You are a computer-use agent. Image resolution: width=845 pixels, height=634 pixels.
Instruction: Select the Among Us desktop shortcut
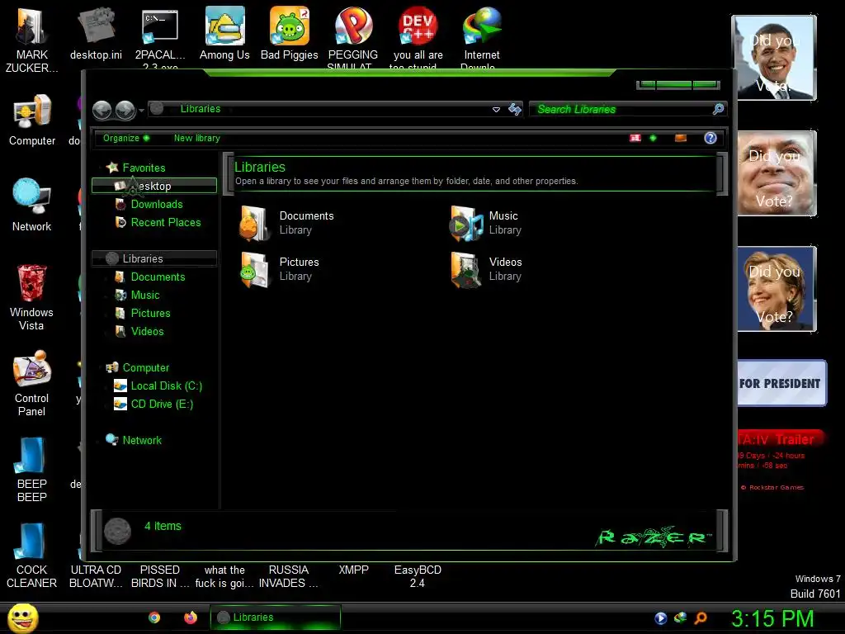[x=224, y=33]
